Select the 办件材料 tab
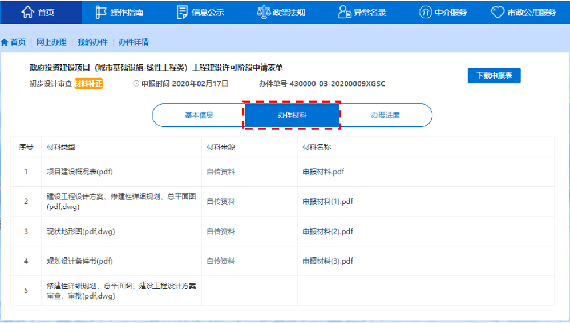The height and width of the screenshot is (323, 570). pyautogui.click(x=292, y=115)
